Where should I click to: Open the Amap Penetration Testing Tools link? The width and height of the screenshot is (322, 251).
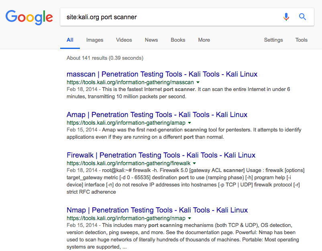[157, 115]
